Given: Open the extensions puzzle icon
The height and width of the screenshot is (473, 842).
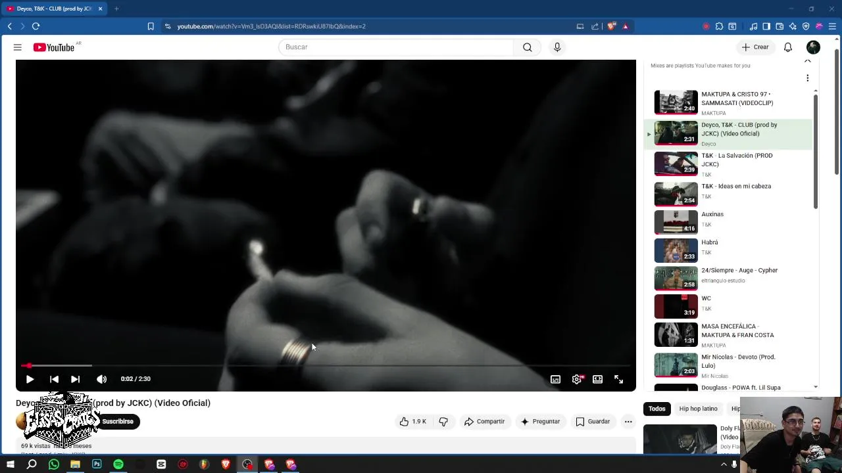Looking at the screenshot, I should tap(719, 26).
